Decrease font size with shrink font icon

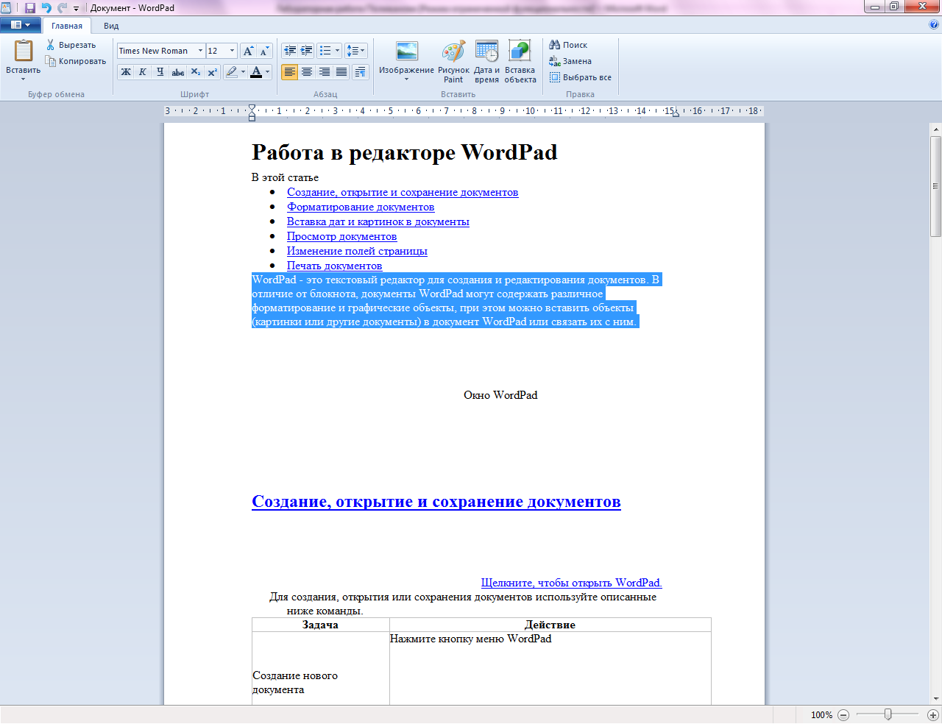pos(264,51)
